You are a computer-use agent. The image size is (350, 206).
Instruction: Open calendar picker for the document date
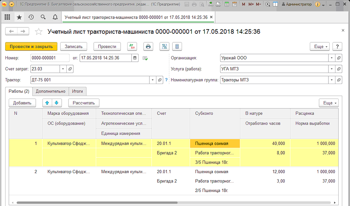point(135,58)
